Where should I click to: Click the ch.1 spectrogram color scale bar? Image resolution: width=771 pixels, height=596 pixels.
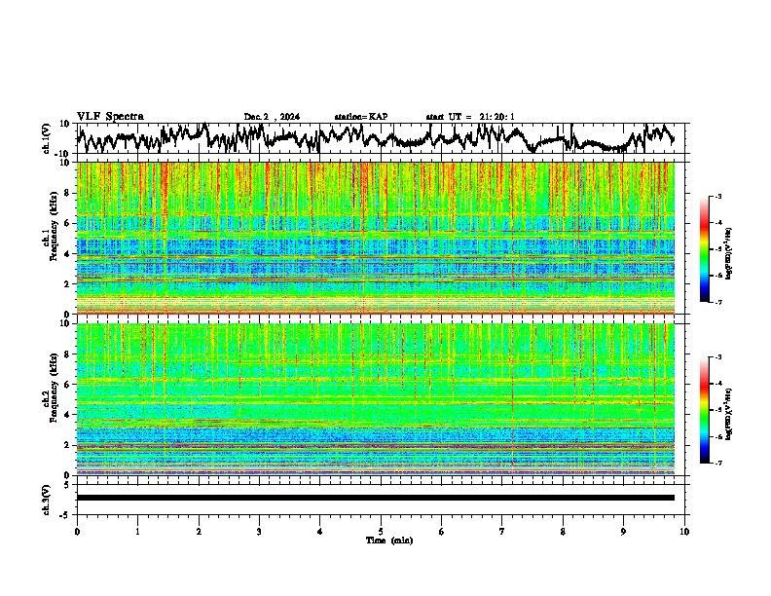click(x=704, y=249)
